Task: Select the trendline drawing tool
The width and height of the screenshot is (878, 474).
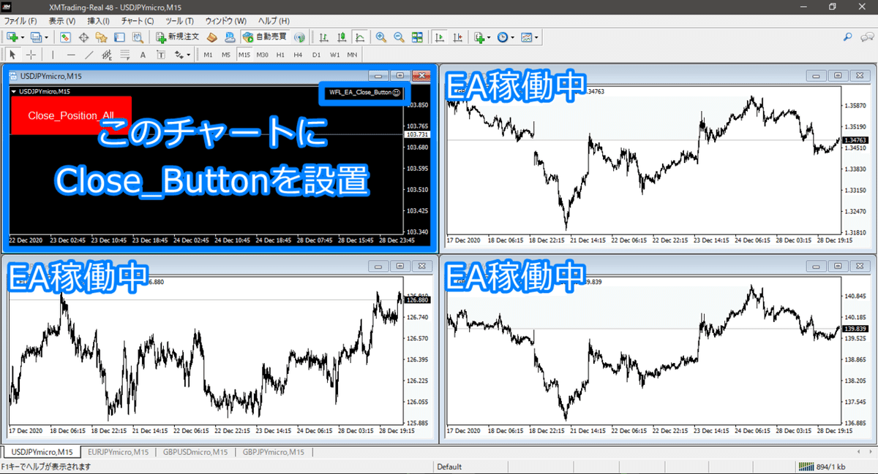Action: point(89,54)
